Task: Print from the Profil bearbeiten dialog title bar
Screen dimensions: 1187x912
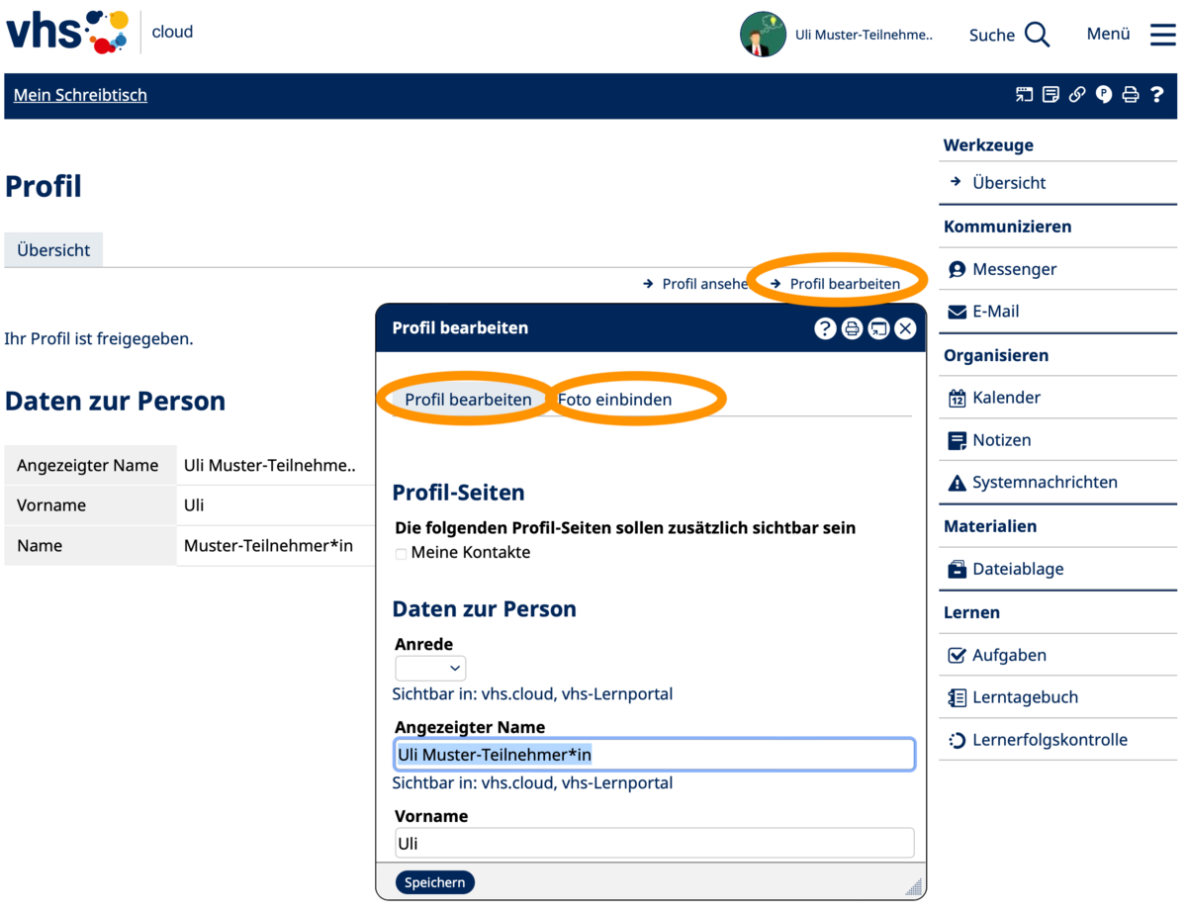Action: 852,328
